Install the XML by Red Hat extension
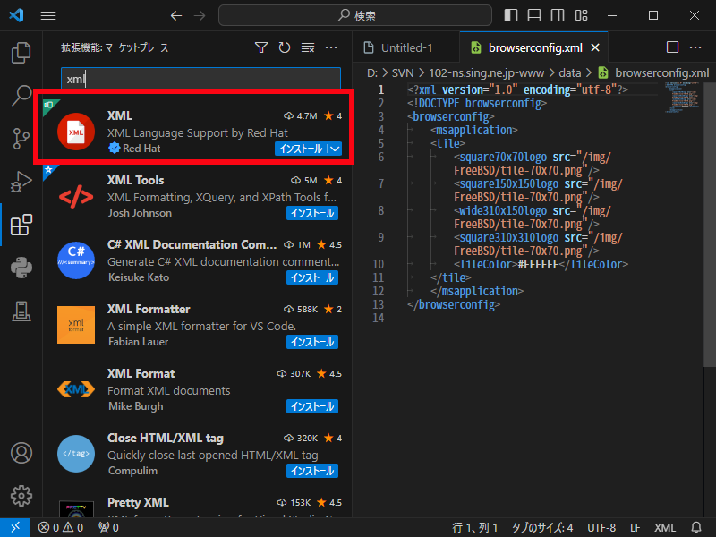The image size is (716, 537). [x=301, y=149]
